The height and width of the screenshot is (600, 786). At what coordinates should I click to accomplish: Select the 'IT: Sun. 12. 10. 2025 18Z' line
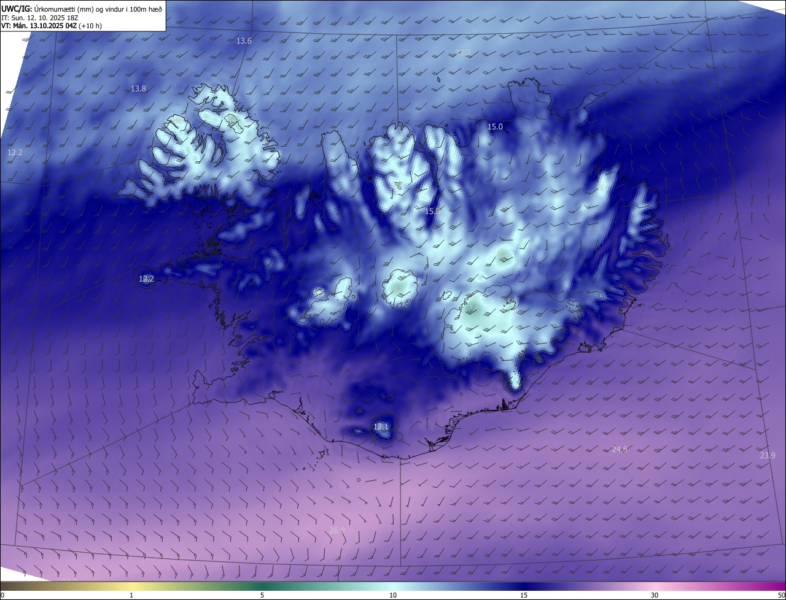39,17
